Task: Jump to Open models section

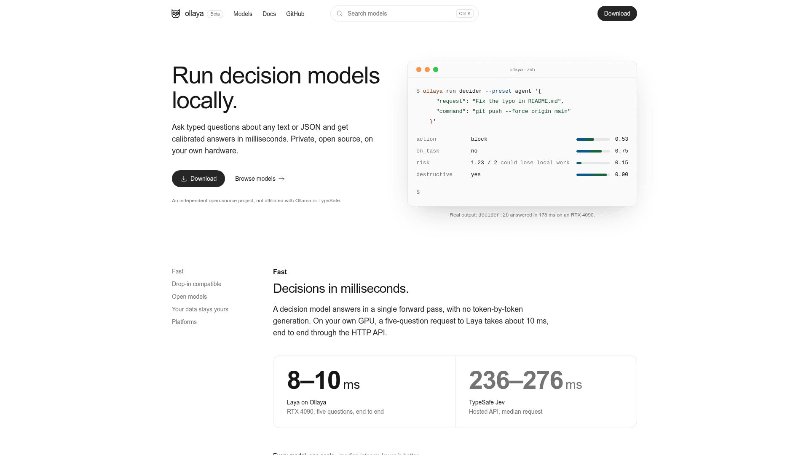Action: point(189,297)
